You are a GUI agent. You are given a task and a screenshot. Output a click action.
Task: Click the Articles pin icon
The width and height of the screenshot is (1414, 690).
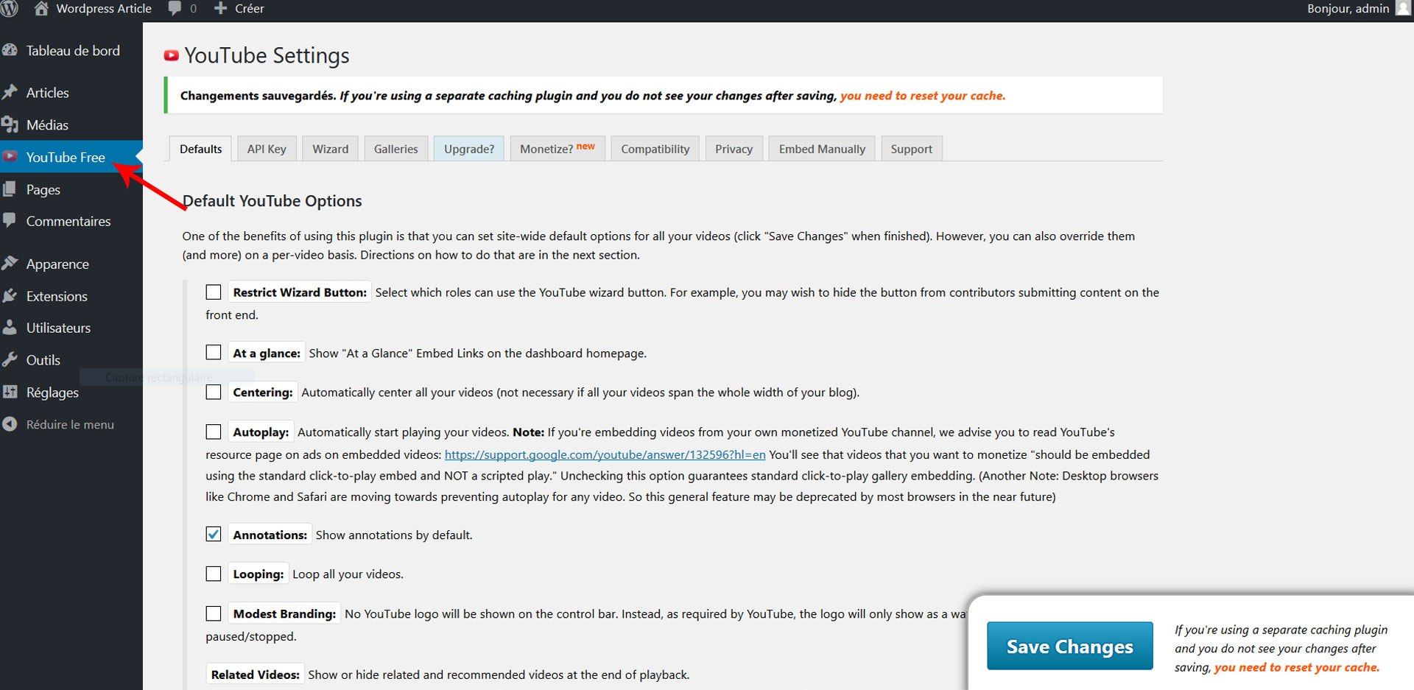click(10, 92)
